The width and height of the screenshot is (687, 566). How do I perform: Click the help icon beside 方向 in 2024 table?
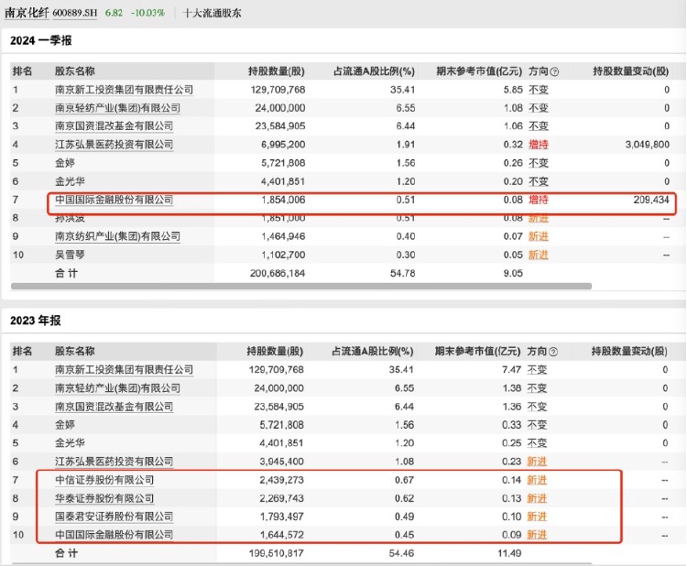(554, 71)
